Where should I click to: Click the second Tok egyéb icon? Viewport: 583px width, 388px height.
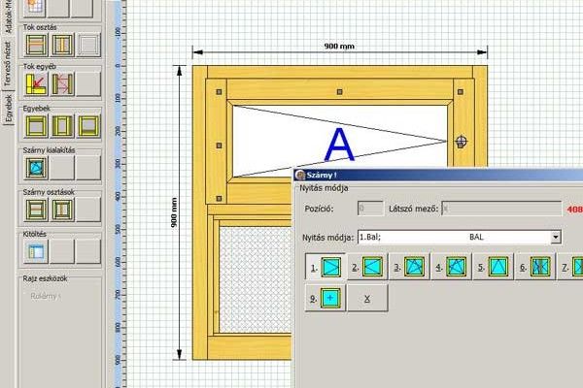pyautogui.click(x=62, y=85)
